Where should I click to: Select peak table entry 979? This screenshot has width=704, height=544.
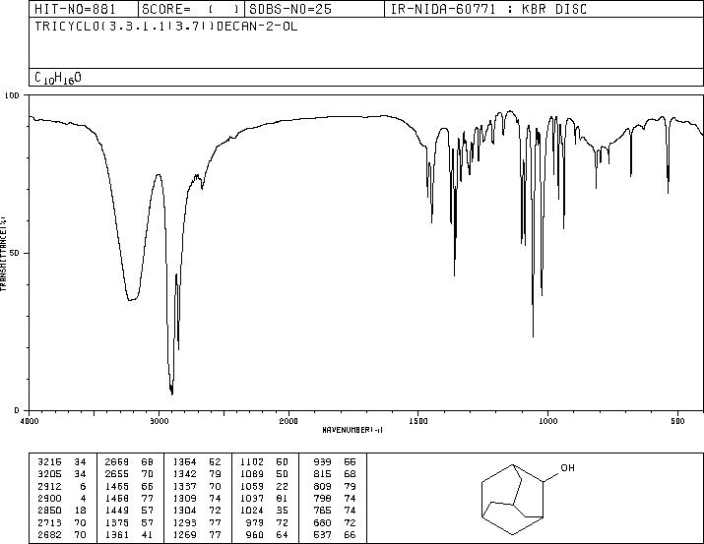(x=255, y=523)
